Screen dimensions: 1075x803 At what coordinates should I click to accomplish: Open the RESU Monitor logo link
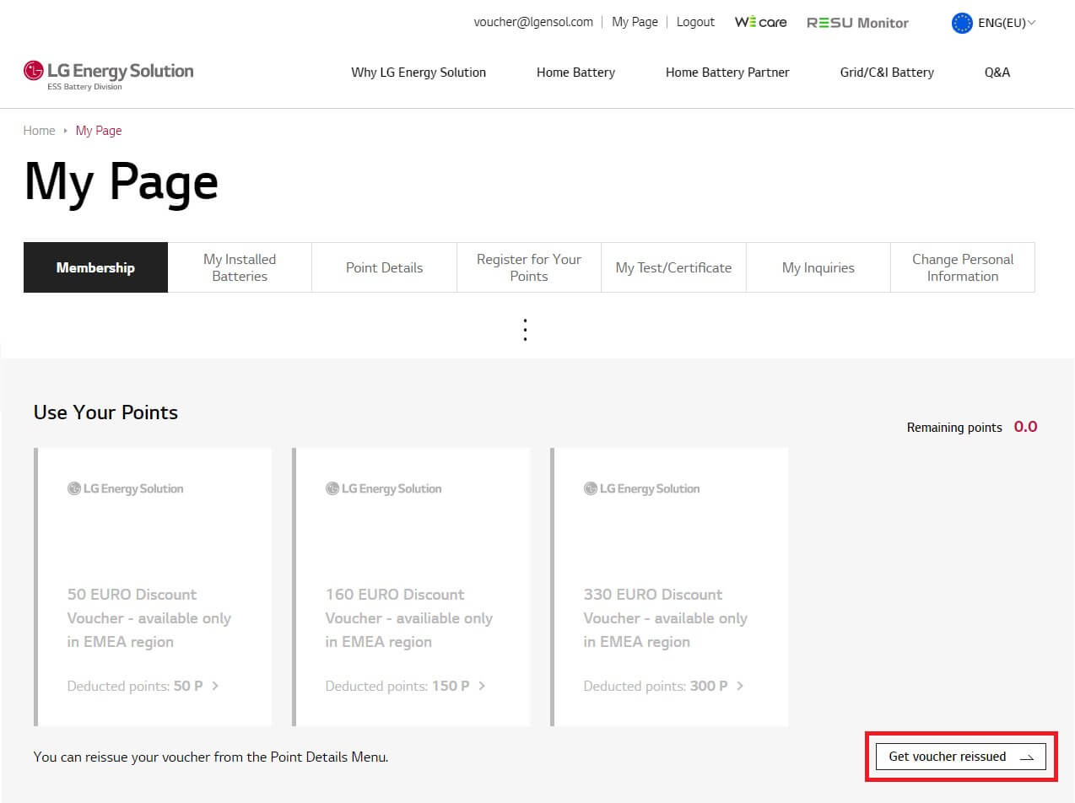(857, 23)
